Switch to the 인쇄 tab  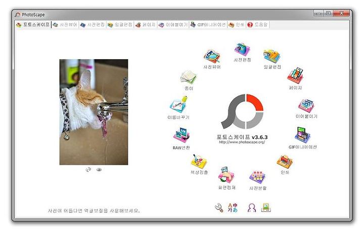236,25
